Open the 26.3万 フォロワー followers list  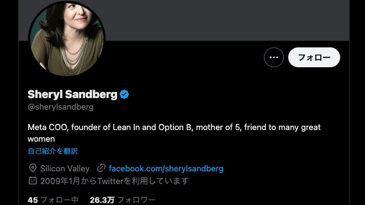123,200
